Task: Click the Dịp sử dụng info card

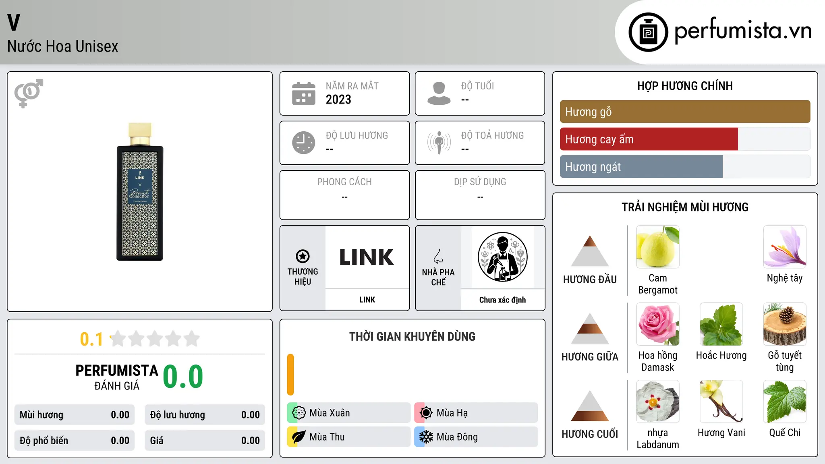Action: [480, 195]
